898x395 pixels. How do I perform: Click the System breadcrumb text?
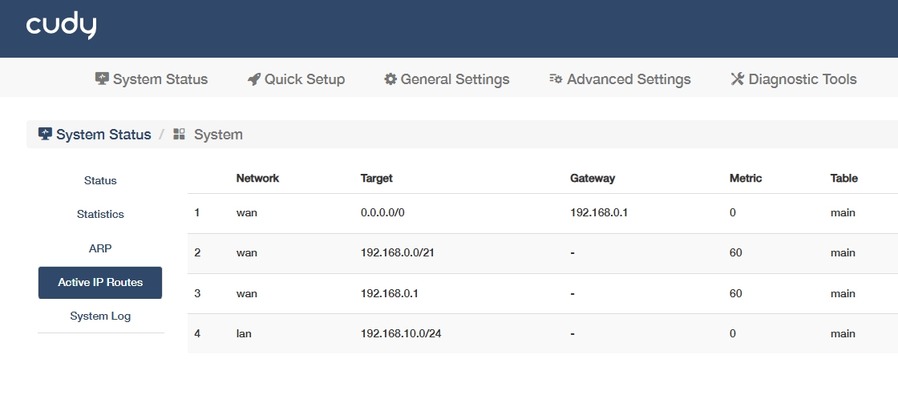218,135
